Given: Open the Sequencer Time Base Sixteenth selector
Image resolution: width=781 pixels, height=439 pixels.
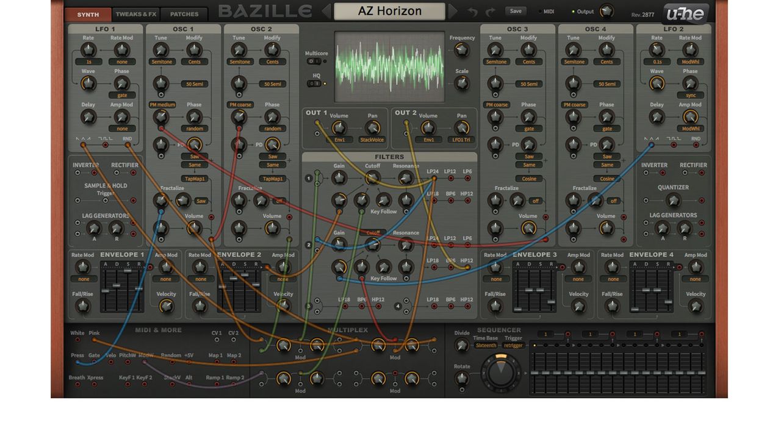Looking at the screenshot, I should click(486, 346).
